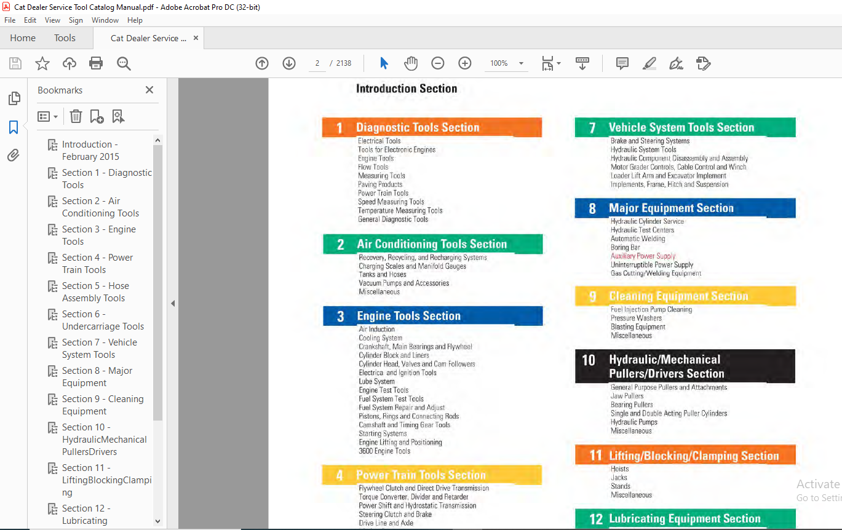Switch to the Home tab
This screenshot has width=842, height=530.
(23, 38)
